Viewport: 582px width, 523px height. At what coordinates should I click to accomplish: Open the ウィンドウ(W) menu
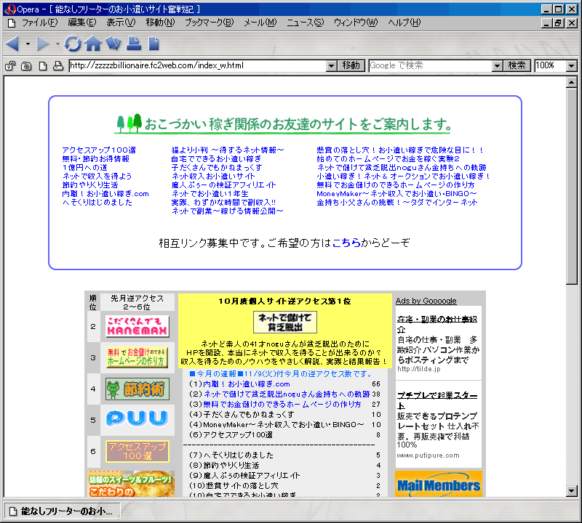point(356,23)
